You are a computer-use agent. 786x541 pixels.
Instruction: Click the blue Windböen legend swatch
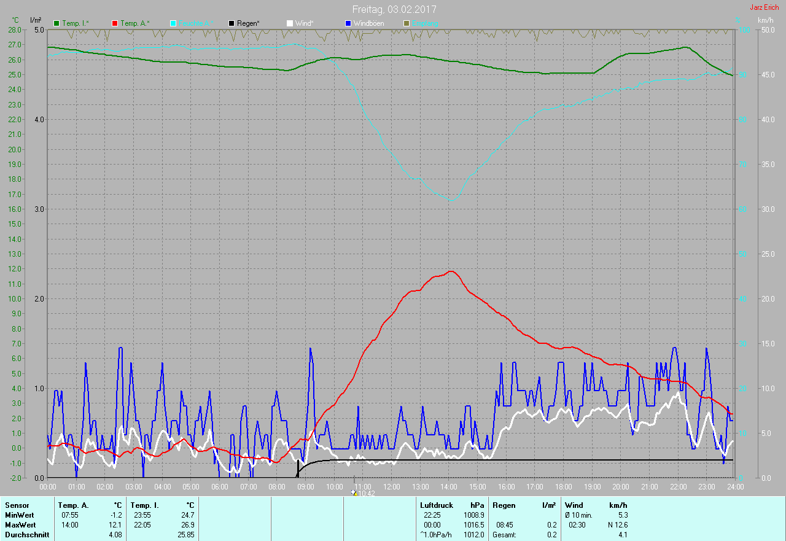[x=348, y=23]
